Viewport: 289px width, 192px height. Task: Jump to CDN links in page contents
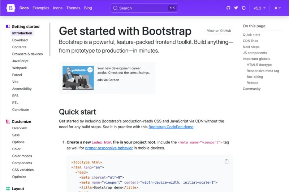pos(250,41)
